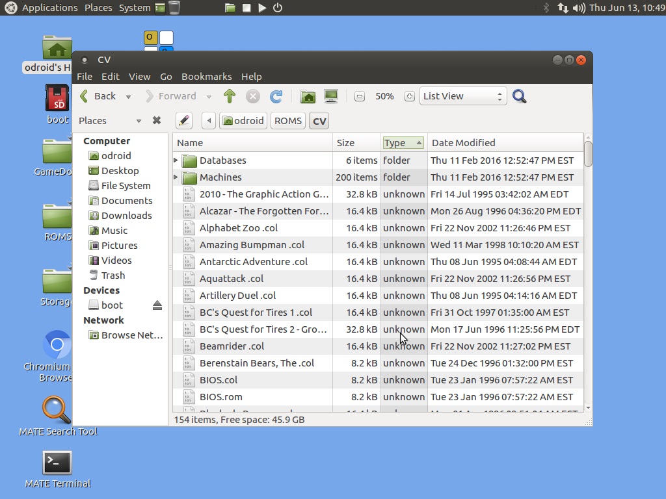Screen dimensions: 666x499
Task: Open the Edit menu
Action: pos(110,76)
